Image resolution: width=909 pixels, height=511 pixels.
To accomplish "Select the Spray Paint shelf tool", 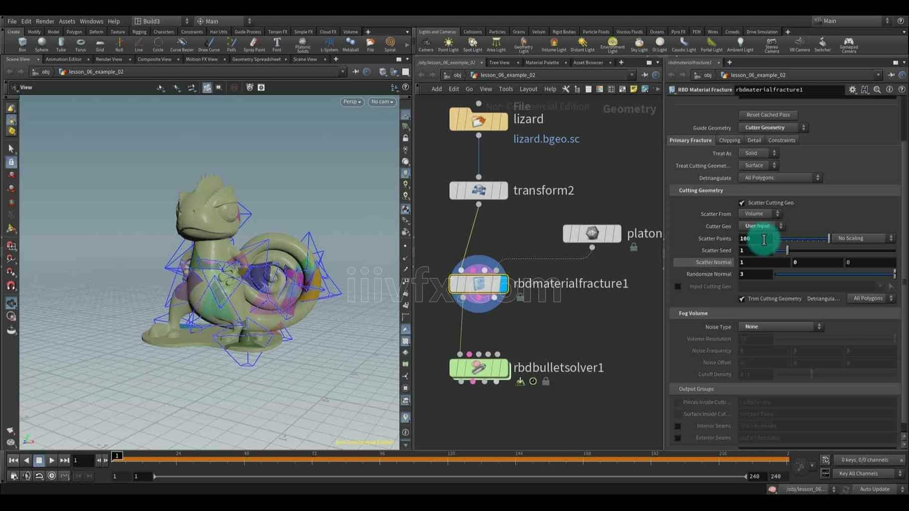I will point(254,45).
